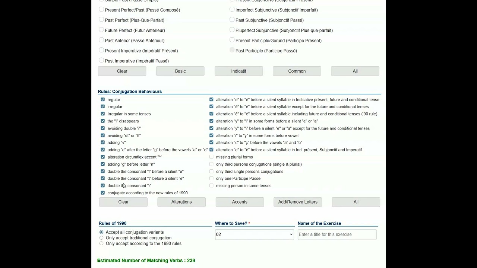This screenshot has width=477, height=268.
Task: Pick Past Subjunctive (Subjonctif Passé) tense
Action: click(x=232, y=20)
